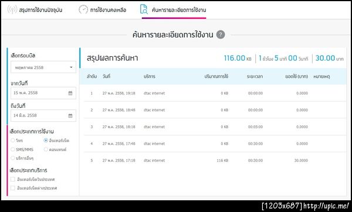
Task: Click the ยอดใช้ (บาท) column header
Action: coord(296,76)
